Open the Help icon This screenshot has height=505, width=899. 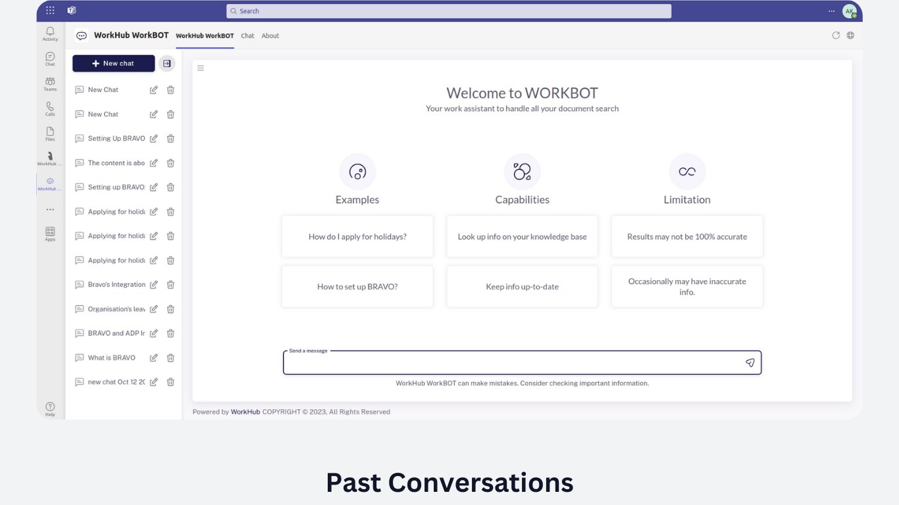tap(50, 408)
